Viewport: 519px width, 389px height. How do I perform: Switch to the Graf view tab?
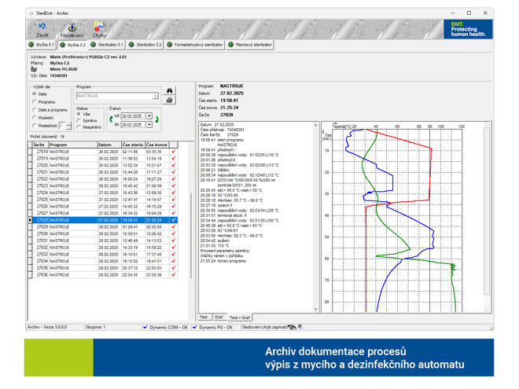(218, 317)
